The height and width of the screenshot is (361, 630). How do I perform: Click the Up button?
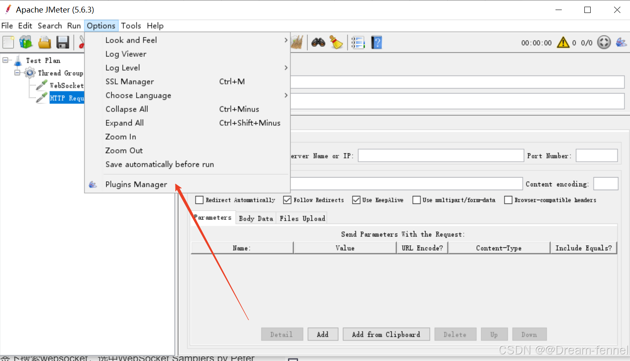[494, 334]
